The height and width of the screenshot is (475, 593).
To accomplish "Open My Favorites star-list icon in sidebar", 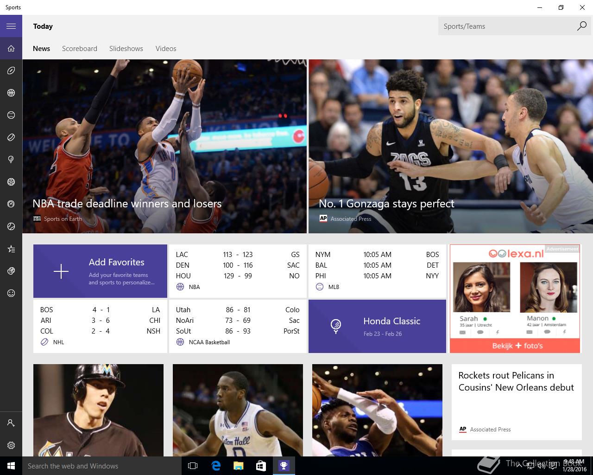I will (11, 249).
